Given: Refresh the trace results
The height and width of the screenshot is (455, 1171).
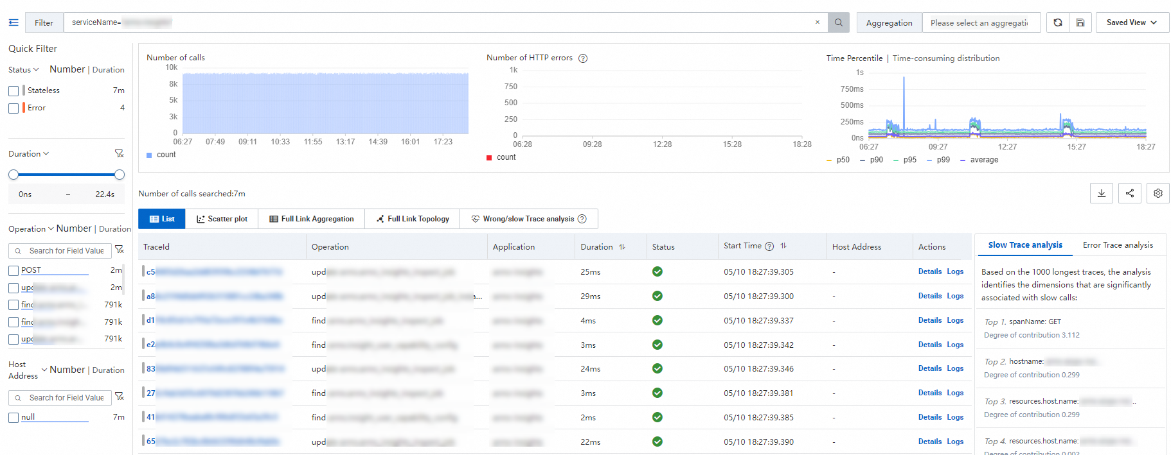Looking at the screenshot, I should [1058, 22].
